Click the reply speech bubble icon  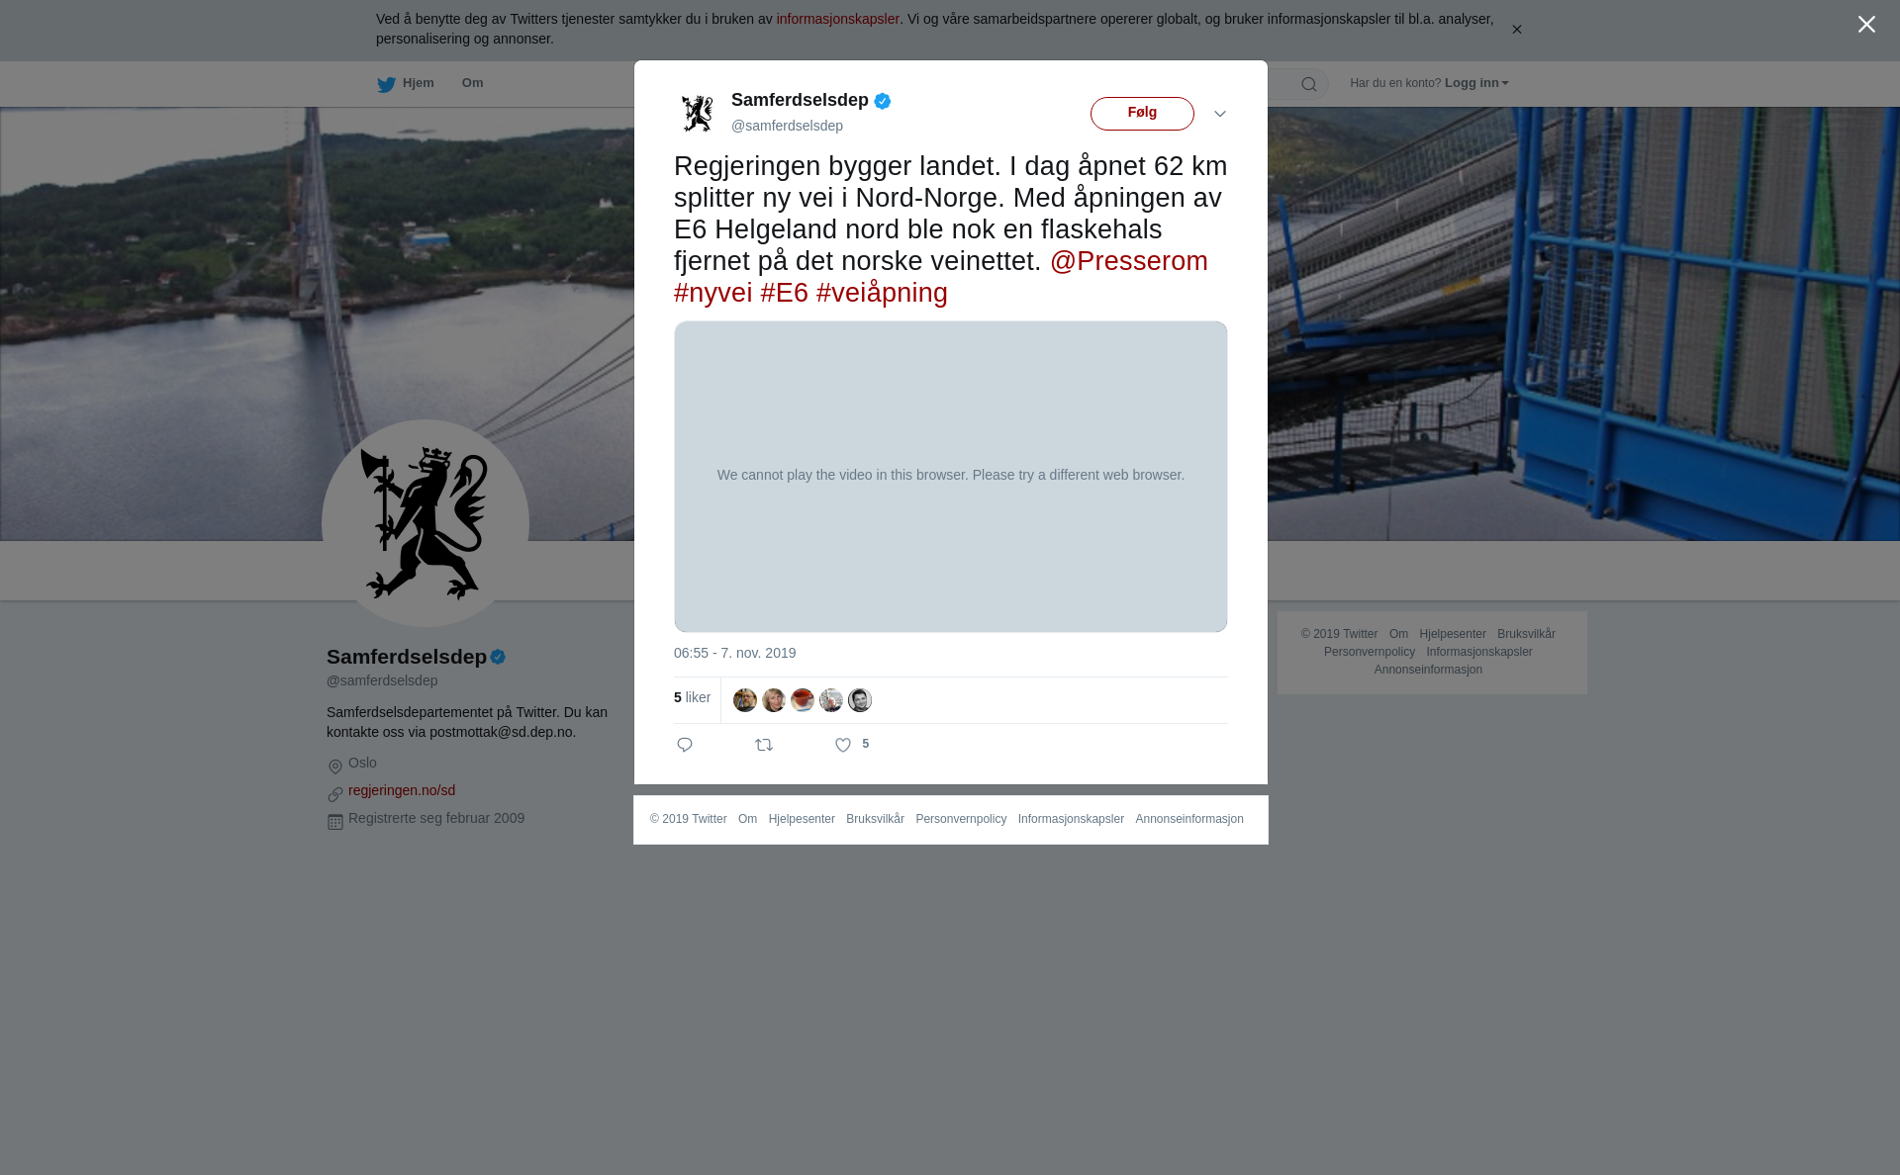685,745
